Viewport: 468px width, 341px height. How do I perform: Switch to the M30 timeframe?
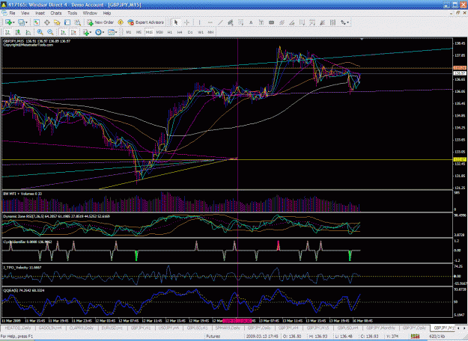159,32
